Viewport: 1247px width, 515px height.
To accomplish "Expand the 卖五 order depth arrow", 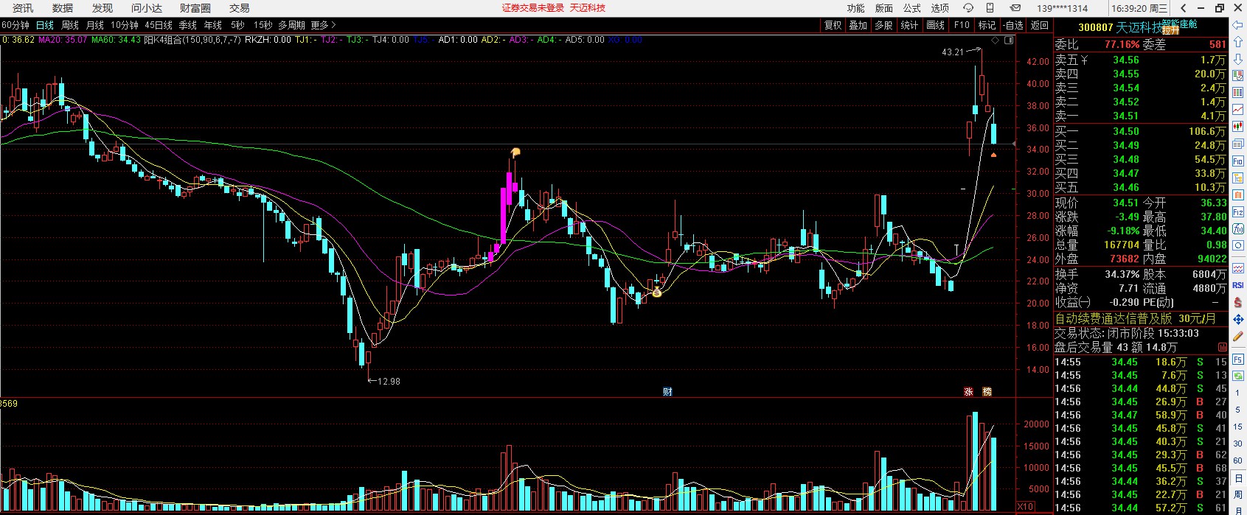I will click(x=1084, y=60).
